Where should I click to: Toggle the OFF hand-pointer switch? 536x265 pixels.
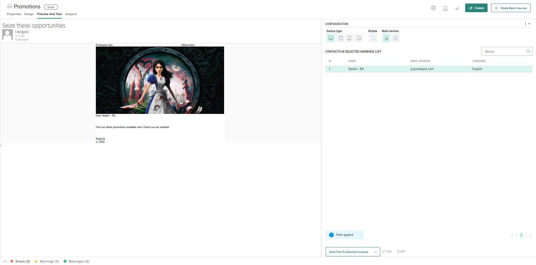tap(401, 252)
